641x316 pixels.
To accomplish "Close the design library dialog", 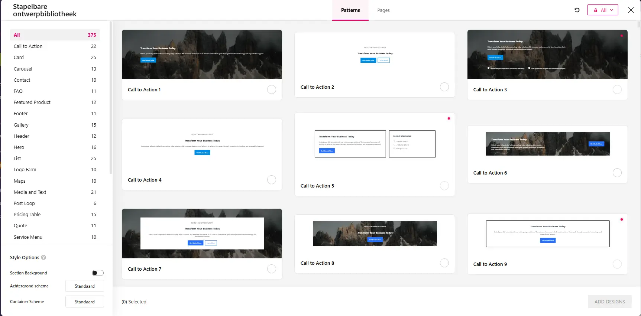I will (631, 10).
